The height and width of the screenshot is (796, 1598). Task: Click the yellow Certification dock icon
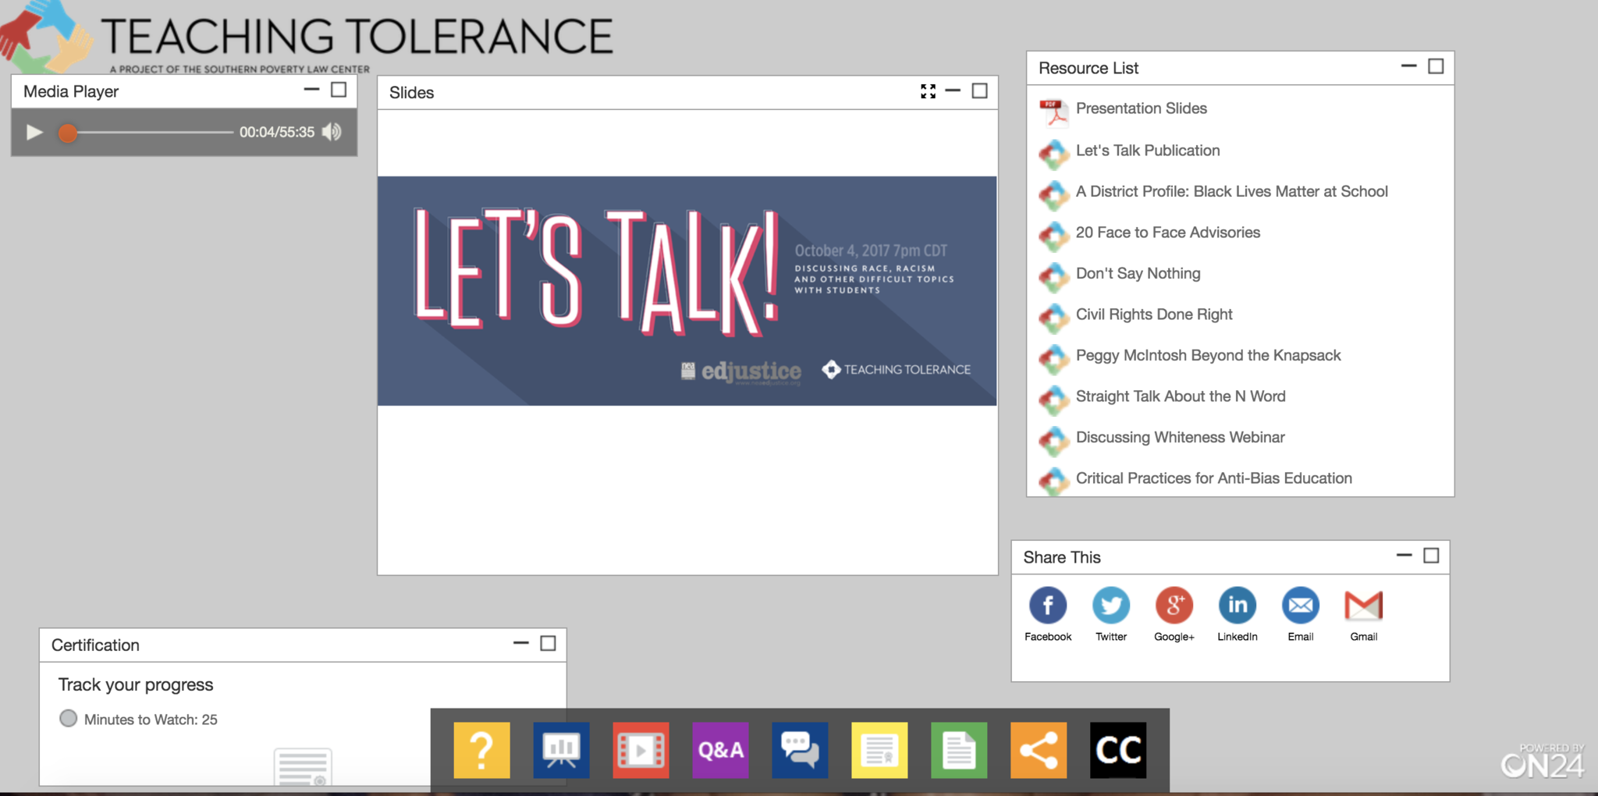(879, 750)
